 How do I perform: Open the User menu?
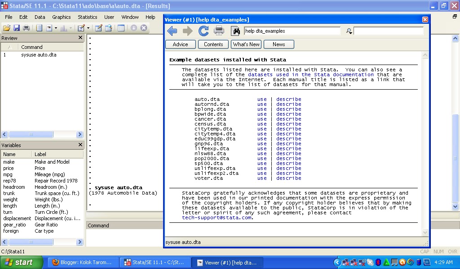tap(109, 17)
